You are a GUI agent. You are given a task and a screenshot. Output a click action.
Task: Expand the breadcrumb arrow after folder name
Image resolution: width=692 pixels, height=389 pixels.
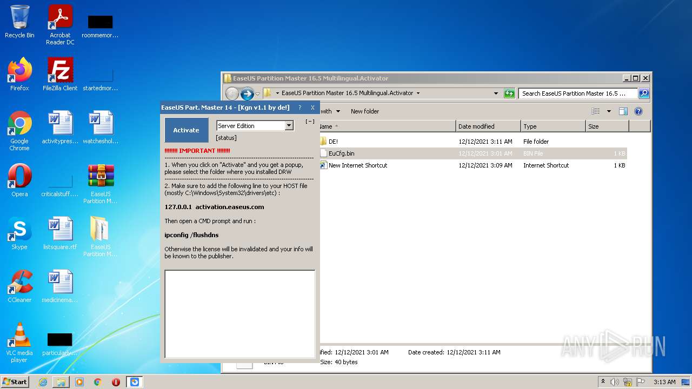[418, 93]
